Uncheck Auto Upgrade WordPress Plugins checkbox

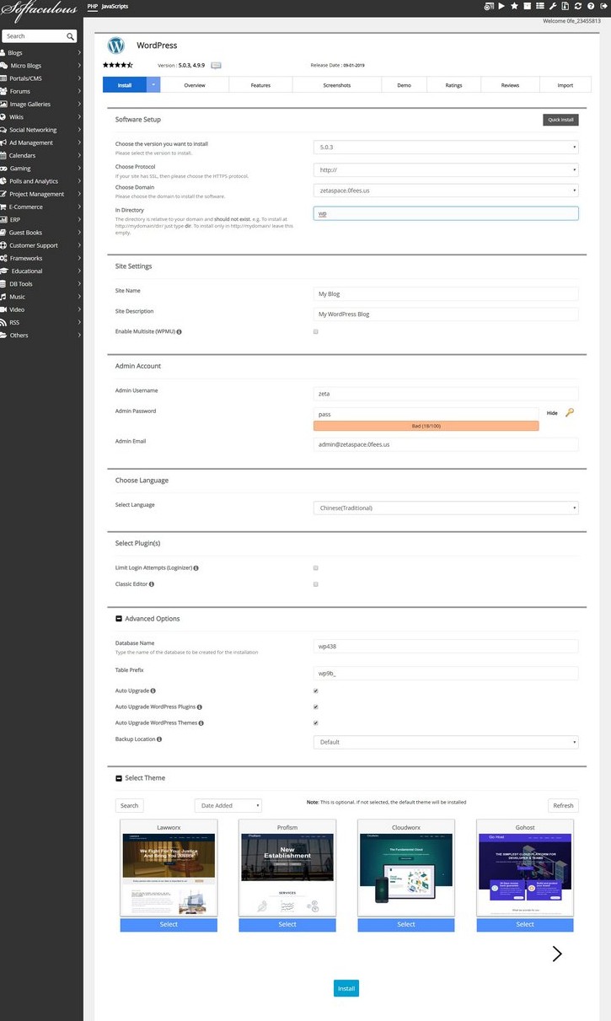click(316, 707)
